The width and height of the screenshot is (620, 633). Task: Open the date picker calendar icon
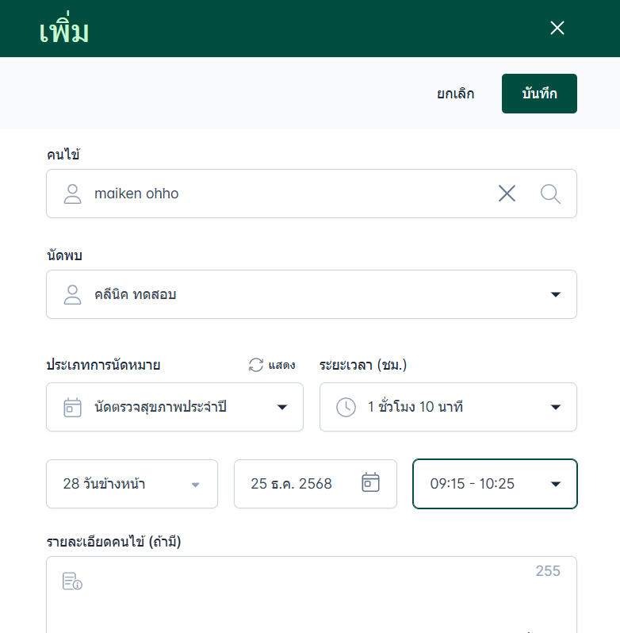(x=370, y=482)
